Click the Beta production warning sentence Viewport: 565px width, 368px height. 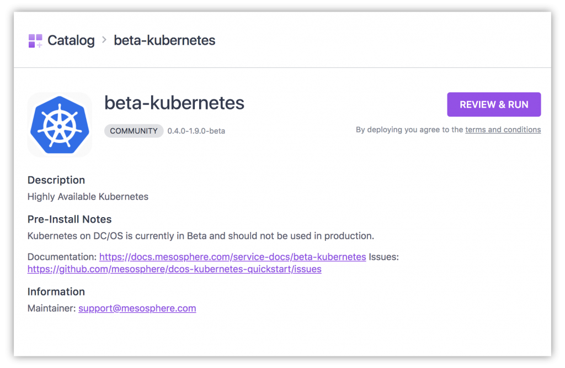201,236
